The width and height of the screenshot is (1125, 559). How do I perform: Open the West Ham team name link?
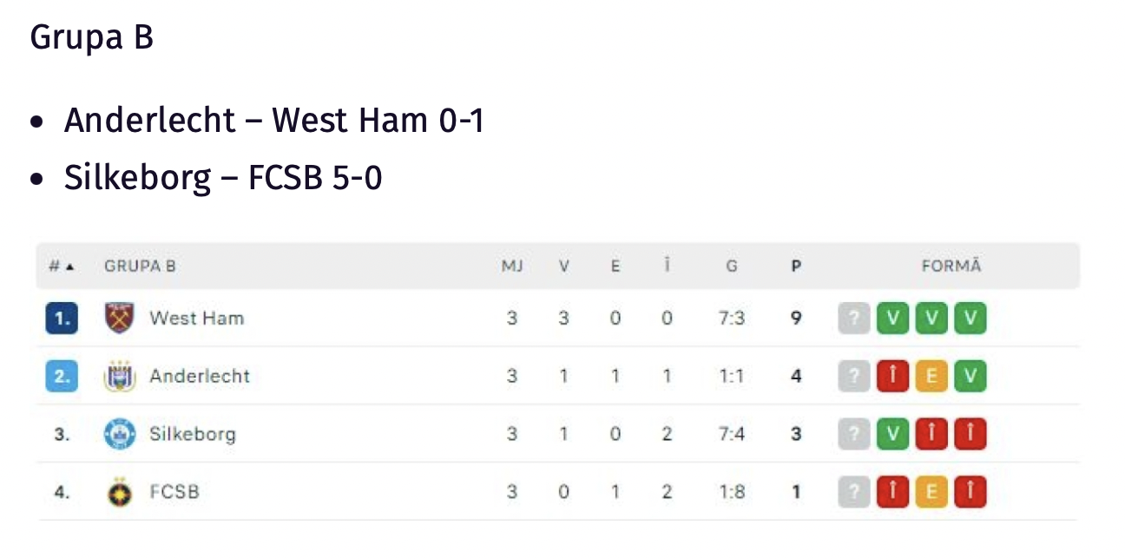tap(196, 318)
